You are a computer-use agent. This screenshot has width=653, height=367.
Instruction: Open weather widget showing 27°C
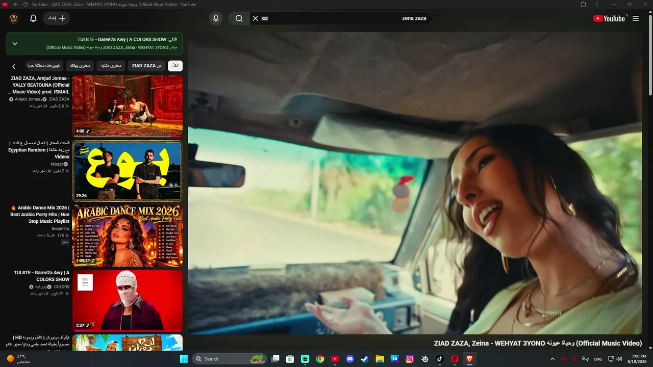pos(18,359)
